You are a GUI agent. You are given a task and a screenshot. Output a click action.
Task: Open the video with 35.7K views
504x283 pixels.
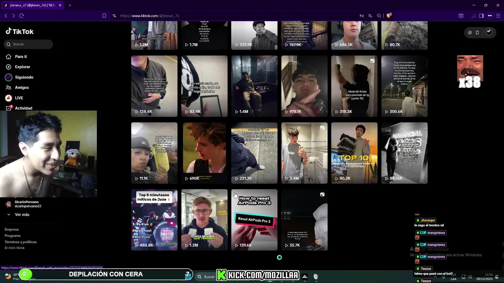pos(304,220)
